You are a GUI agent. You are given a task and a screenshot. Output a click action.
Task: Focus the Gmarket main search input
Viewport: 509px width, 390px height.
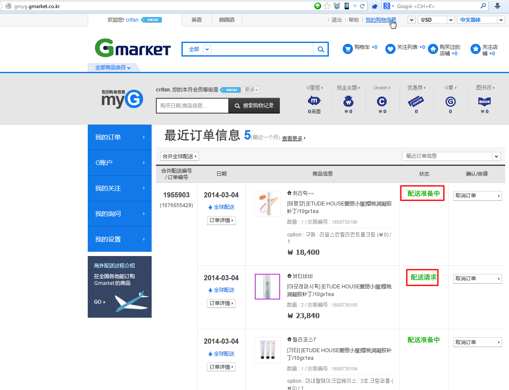pyautogui.click(x=263, y=49)
